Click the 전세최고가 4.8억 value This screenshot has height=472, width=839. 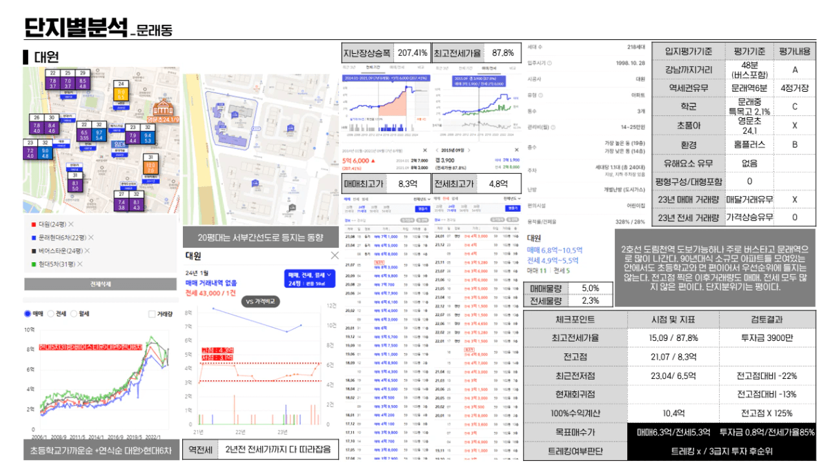pos(499,184)
